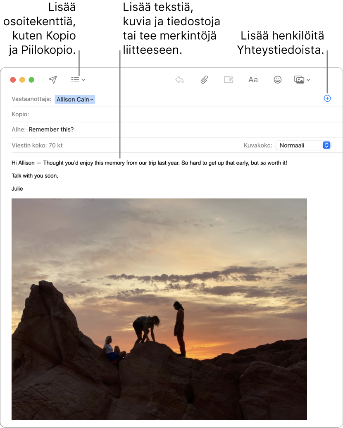Attach a file with the paperclip icon
The image size is (343, 428).
[204, 80]
